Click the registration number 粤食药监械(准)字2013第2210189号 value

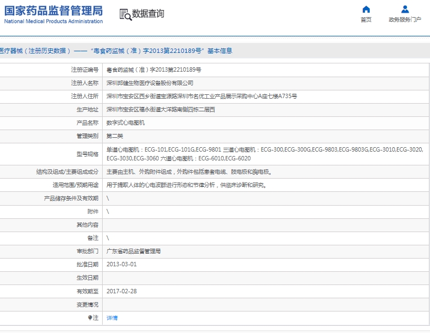154,70
